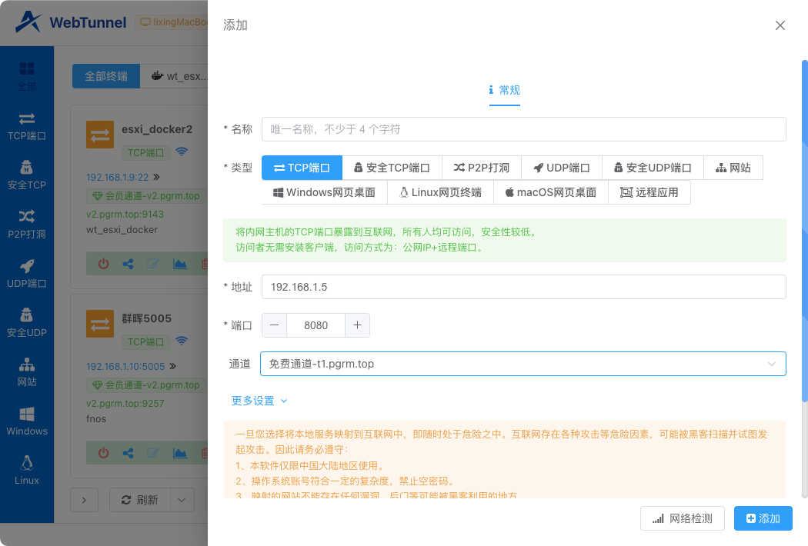Switch to the 常规 tab

pyautogui.click(x=505, y=90)
